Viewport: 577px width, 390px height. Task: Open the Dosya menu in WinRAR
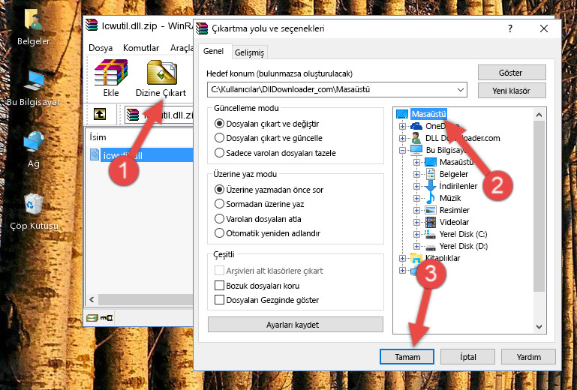tap(101, 48)
